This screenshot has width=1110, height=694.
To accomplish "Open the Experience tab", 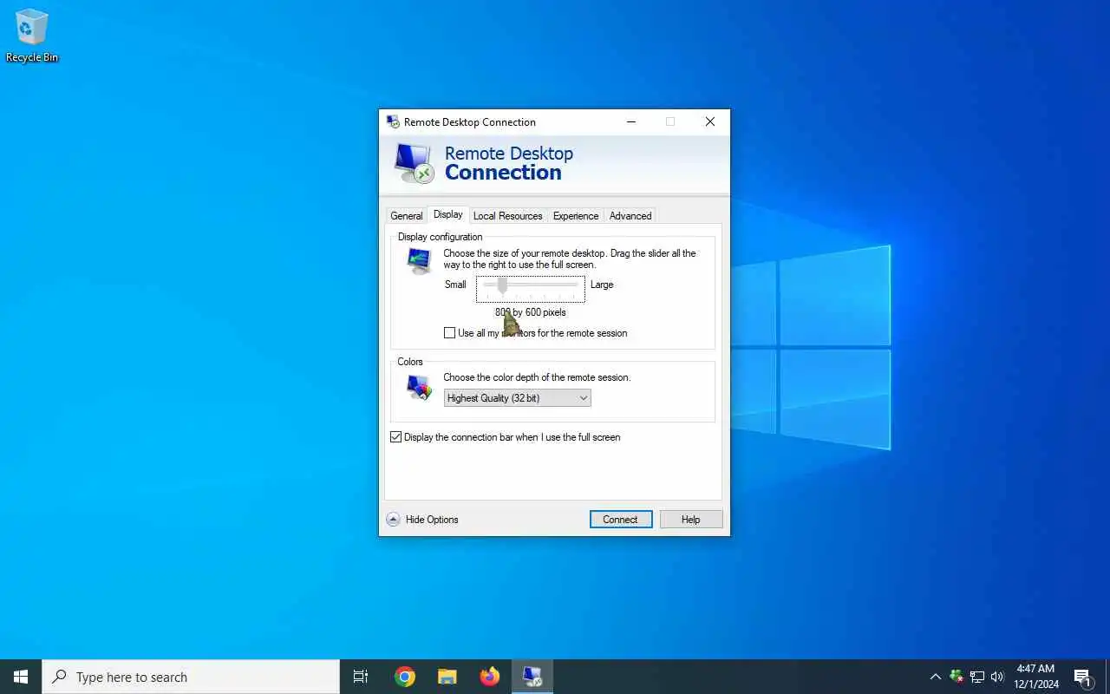I will click(576, 216).
